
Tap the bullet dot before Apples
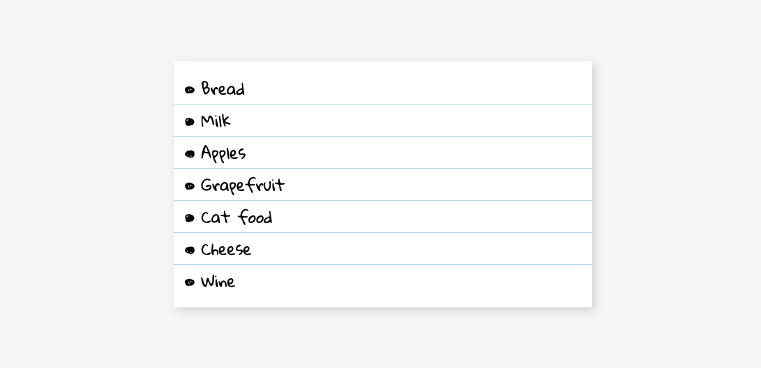(190, 154)
